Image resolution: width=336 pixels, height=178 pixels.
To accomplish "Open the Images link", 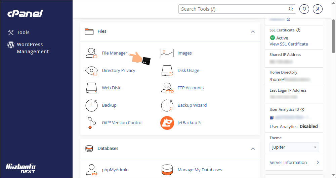I will (184, 53).
